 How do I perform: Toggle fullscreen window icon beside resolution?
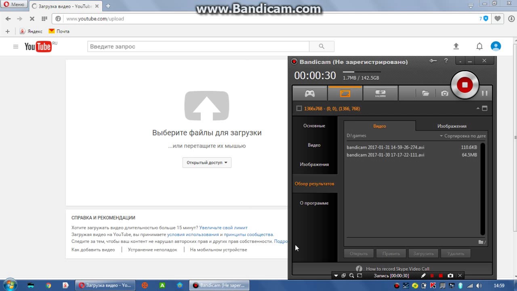[485, 108]
